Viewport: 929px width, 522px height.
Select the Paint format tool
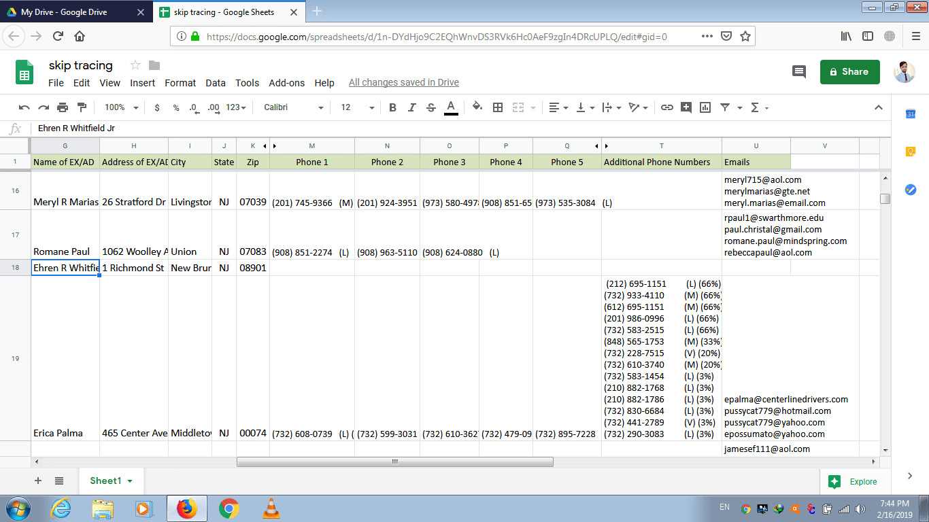[82, 107]
